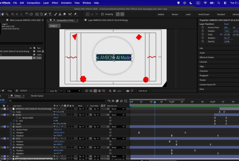The width and height of the screenshot is (239, 161).
Task: Delete selected project item with trash icon
Action: click(17, 91)
